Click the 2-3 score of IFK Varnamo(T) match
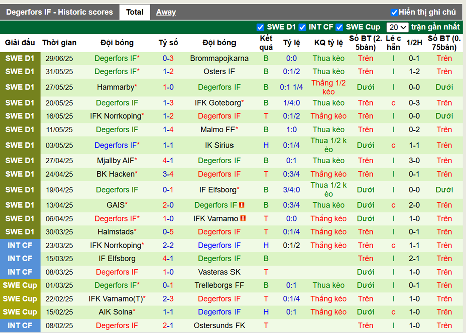466x333 pixels. [x=168, y=299]
